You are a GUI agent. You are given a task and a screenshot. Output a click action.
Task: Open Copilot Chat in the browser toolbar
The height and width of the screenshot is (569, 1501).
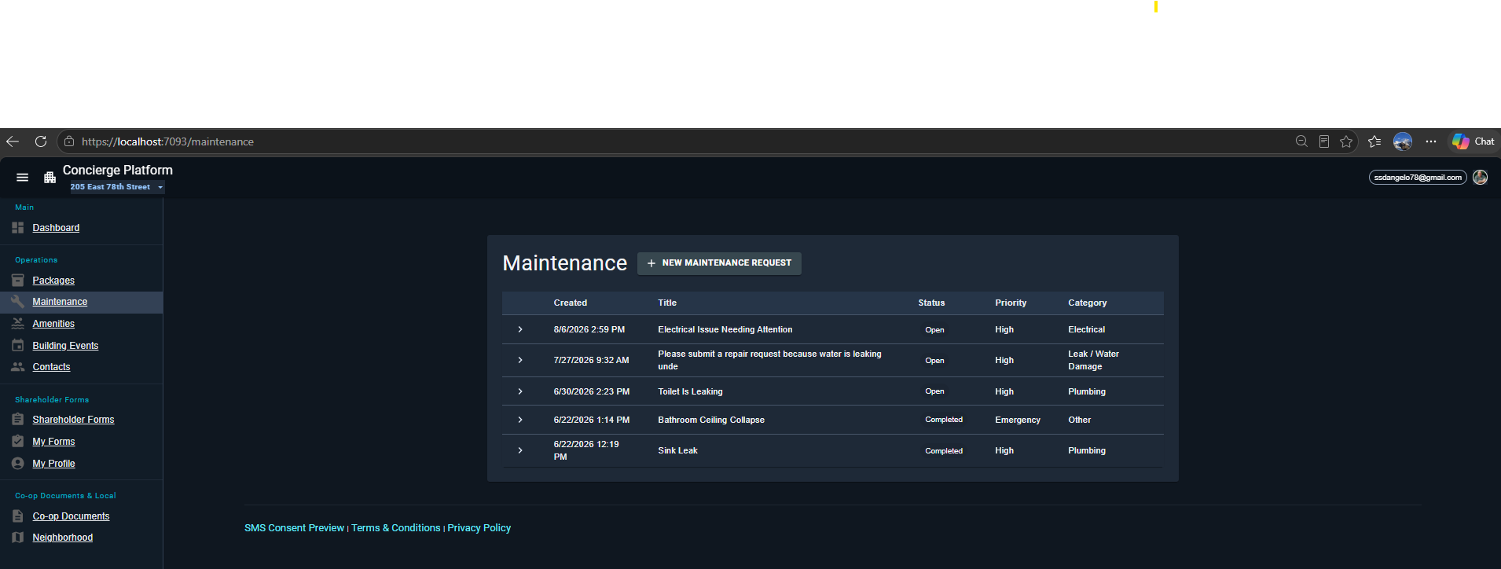click(x=1473, y=141)
